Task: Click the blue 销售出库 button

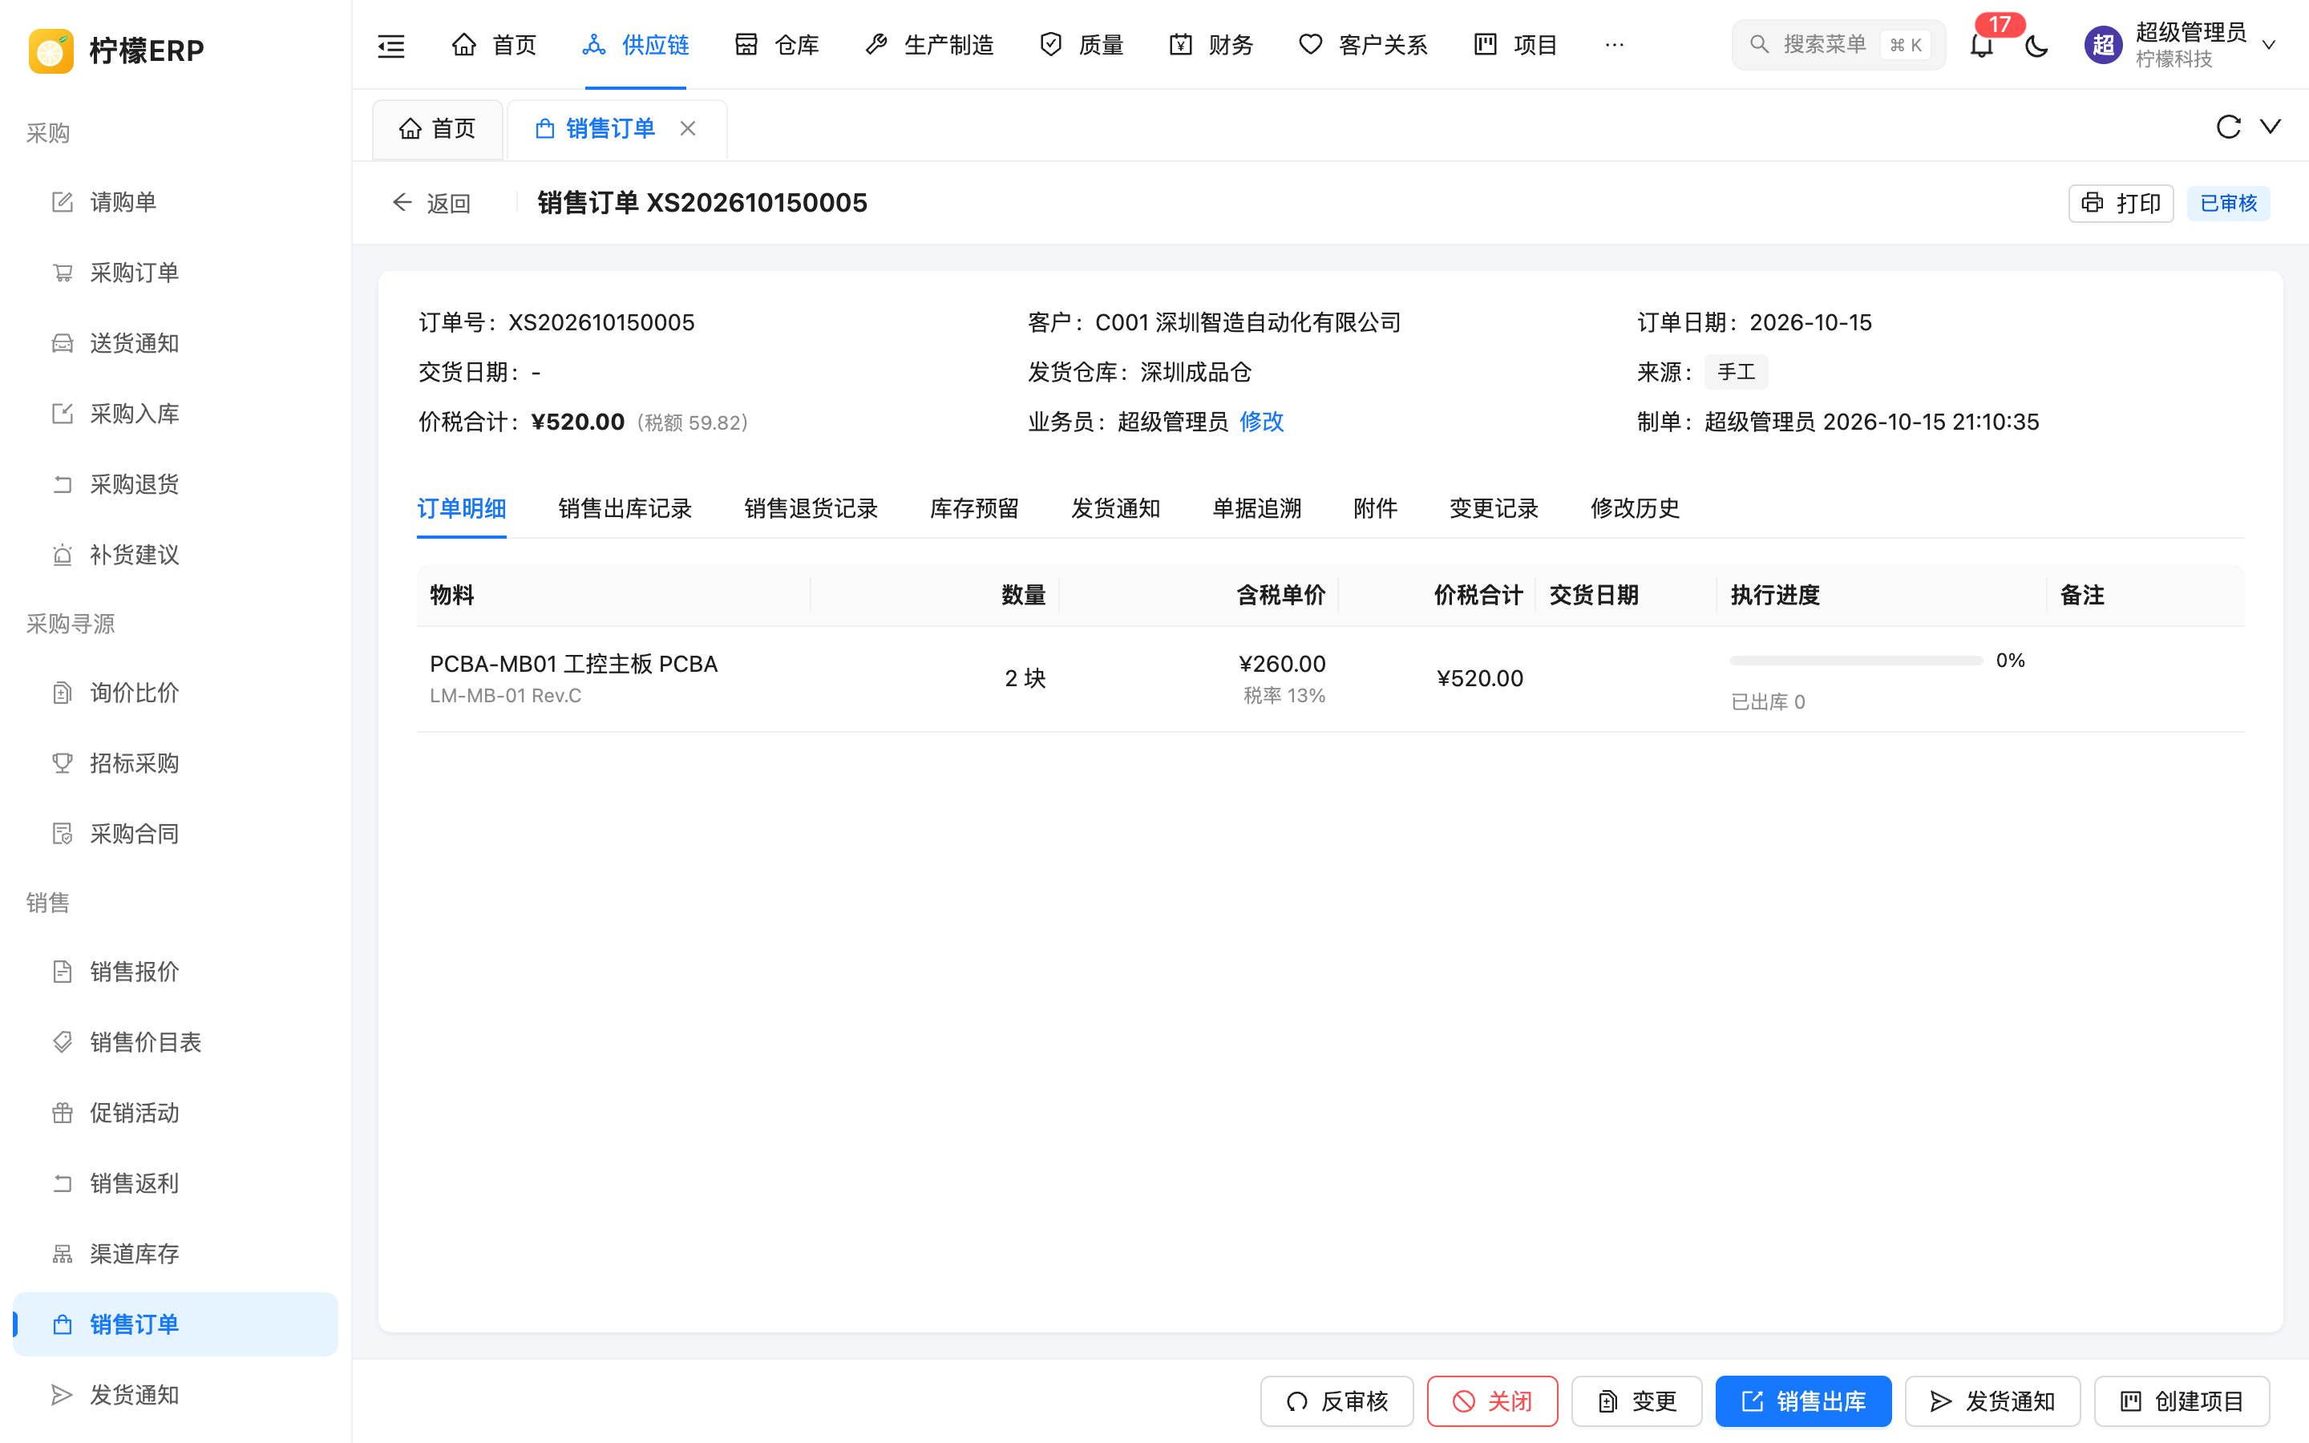Action: (1803, 1401)
